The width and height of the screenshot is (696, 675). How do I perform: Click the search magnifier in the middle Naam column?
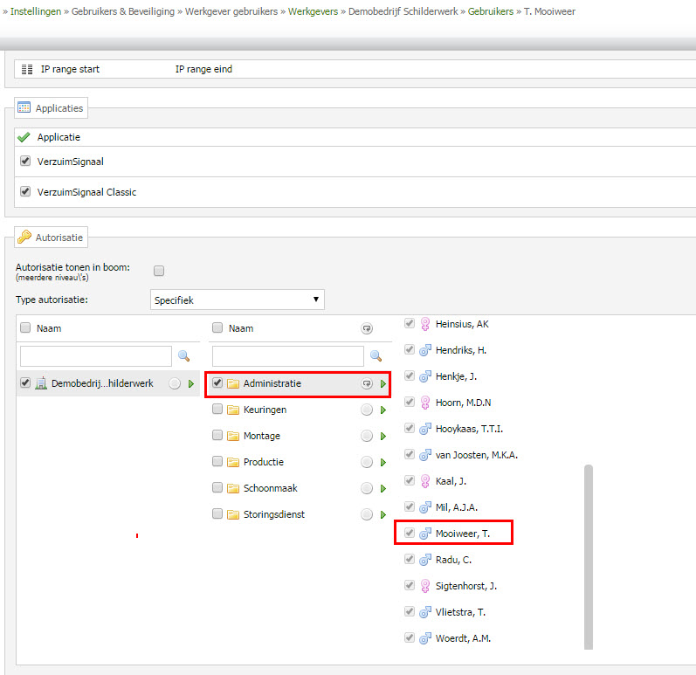tap(376, 356)
